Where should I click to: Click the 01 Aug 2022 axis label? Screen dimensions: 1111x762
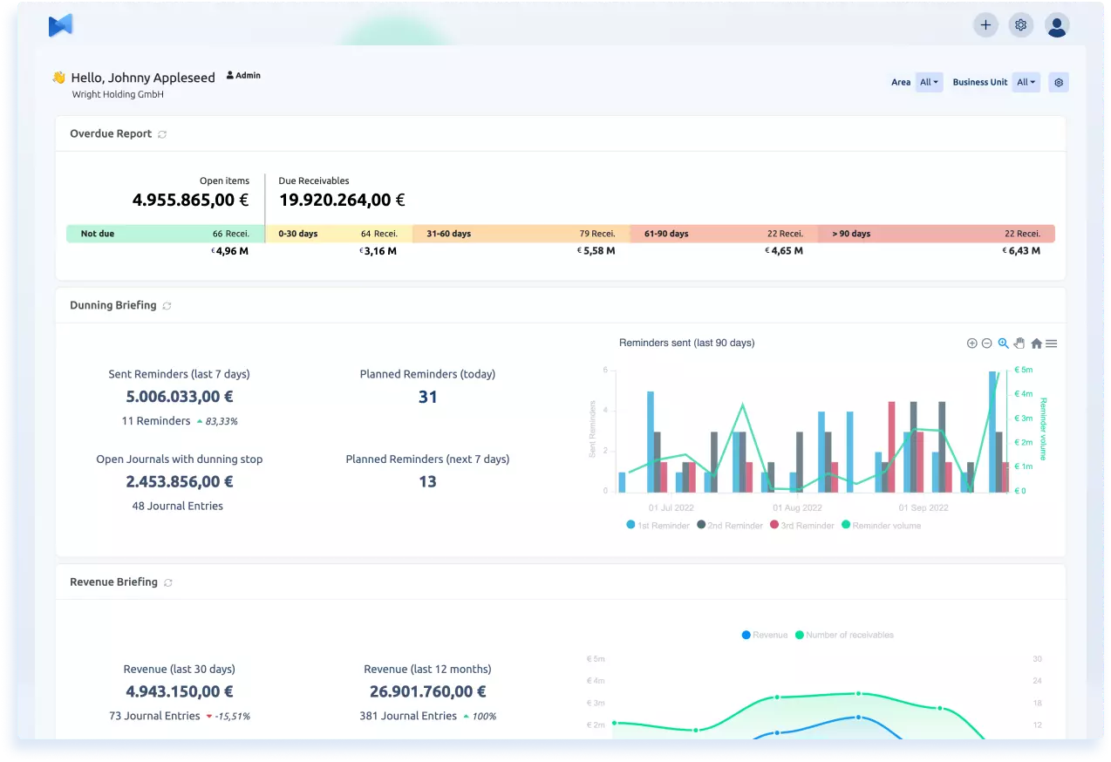click(797, 507)
